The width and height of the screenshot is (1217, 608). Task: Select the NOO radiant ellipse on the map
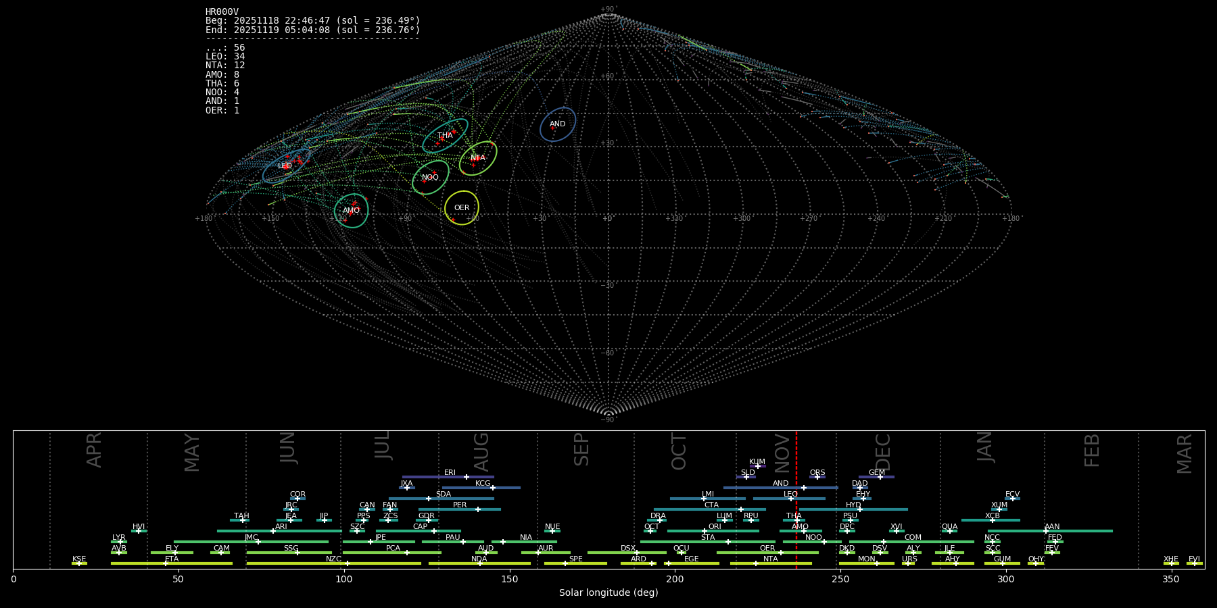431,178
